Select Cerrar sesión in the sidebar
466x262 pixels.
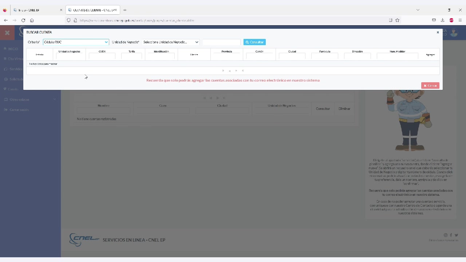(x=19, y=110)
